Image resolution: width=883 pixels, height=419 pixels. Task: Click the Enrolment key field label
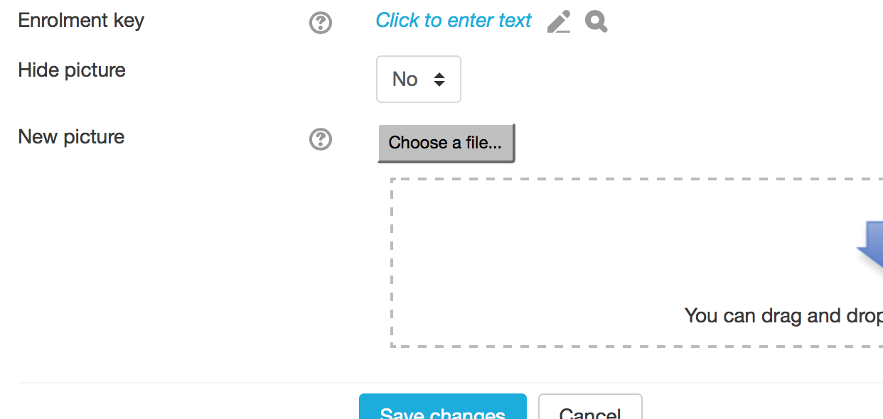[x=81, y=21]
